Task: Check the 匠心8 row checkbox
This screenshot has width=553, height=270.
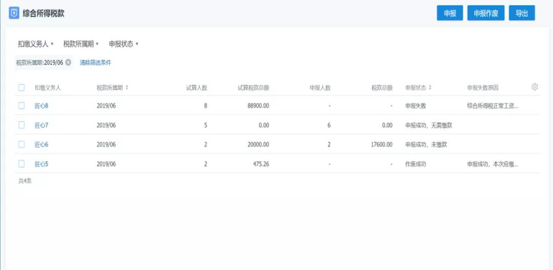Action: coord(22,105)
